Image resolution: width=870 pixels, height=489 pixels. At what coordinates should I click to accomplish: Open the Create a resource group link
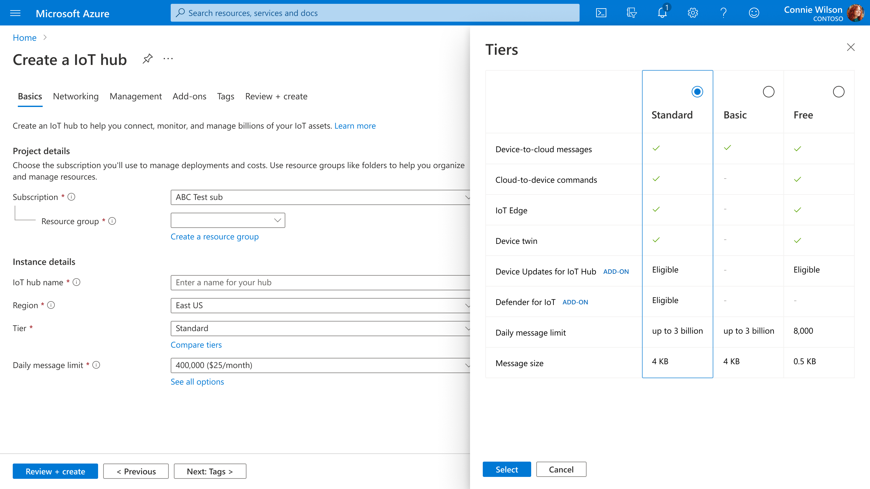coord(214,237)
